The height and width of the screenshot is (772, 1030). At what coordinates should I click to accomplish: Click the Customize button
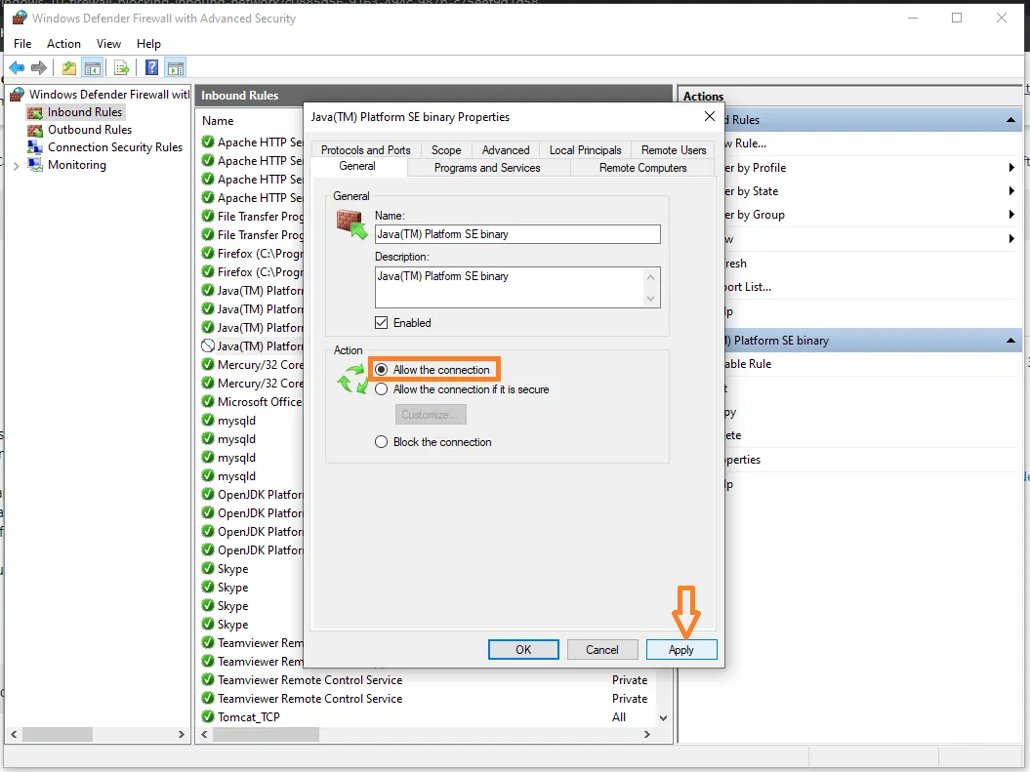[x=431, y=415]
